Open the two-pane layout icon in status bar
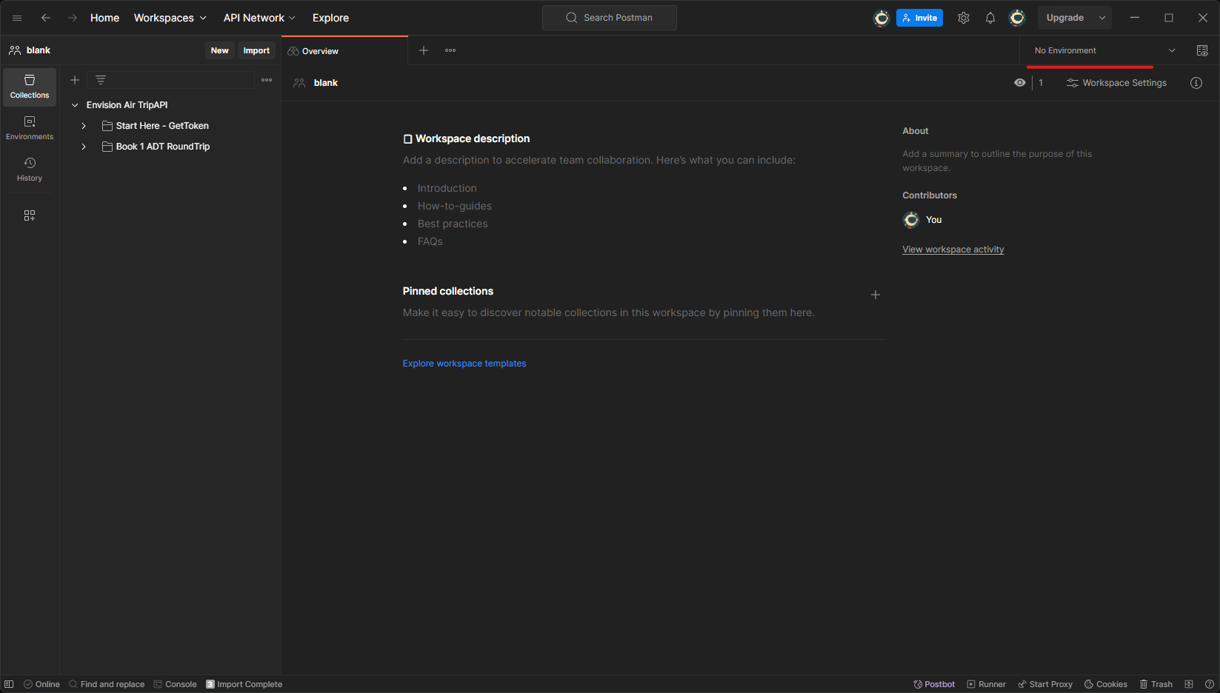 (1189, 684)
